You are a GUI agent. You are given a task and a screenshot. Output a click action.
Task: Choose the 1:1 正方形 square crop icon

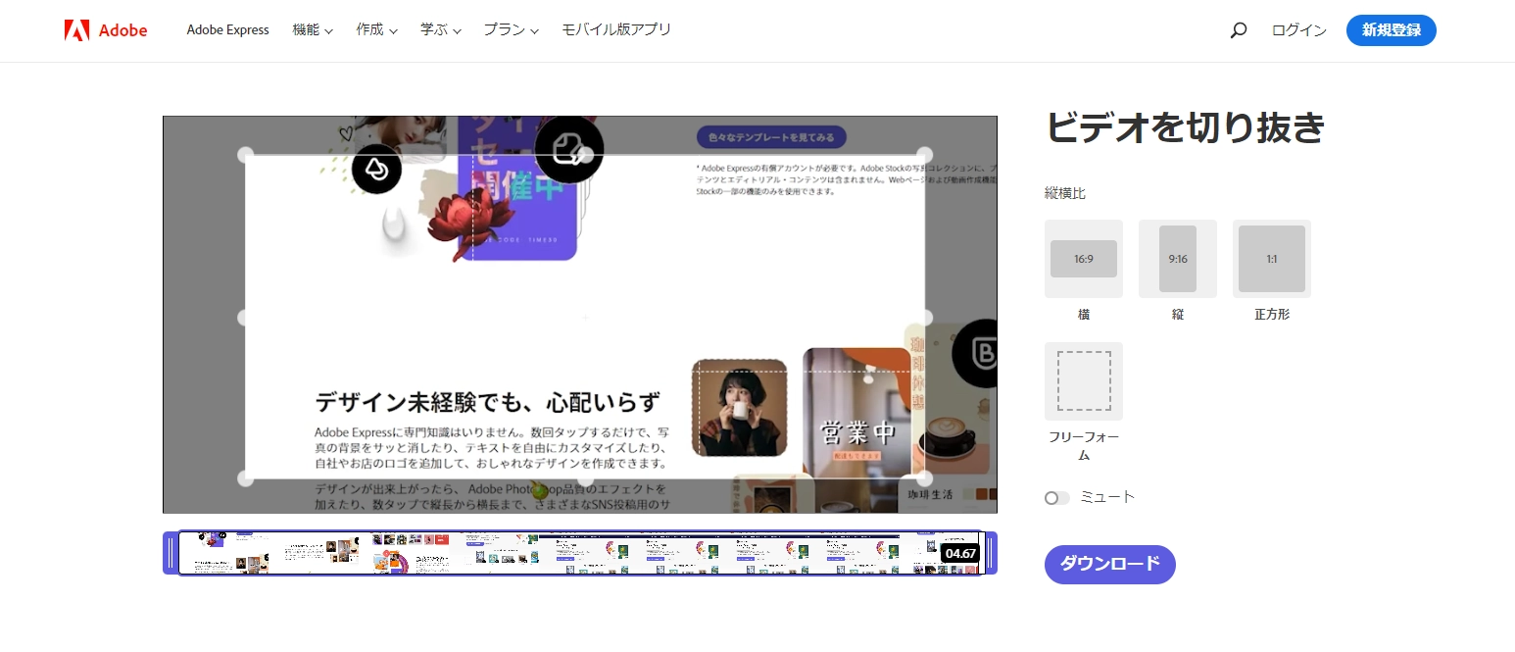click(x=1271, y=258)
